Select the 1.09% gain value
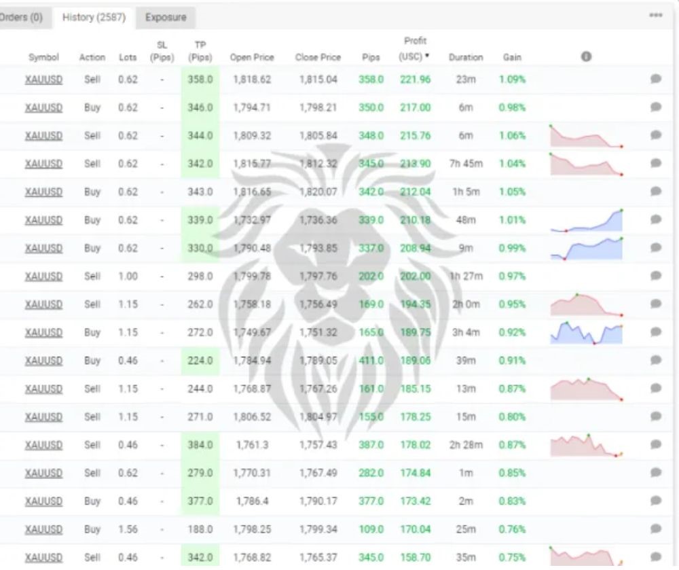679x570 pixels. 512,79
